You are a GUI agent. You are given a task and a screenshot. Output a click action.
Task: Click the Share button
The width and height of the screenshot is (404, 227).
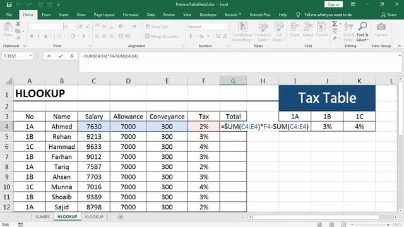point(389,15)
